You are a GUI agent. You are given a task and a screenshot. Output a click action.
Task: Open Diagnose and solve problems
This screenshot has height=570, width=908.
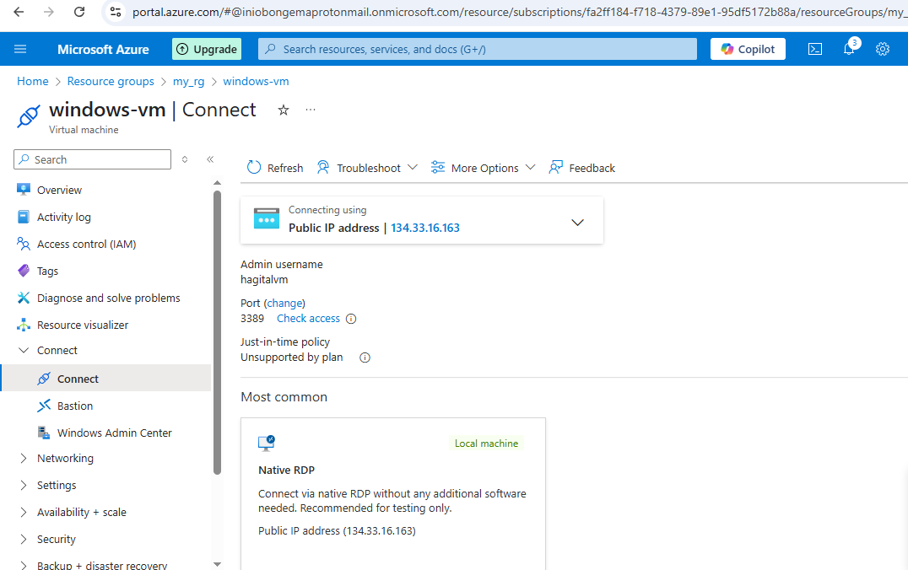pos(108,298)
